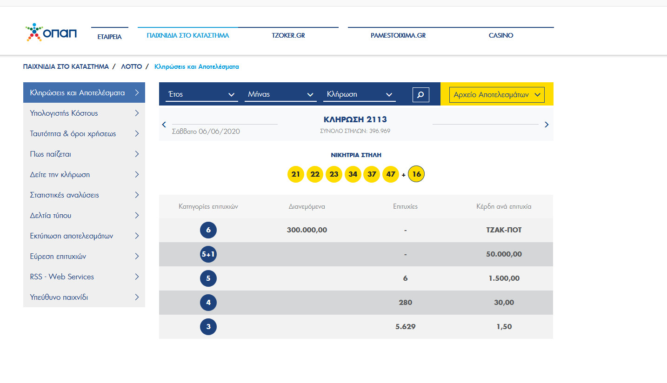Click date Σάββατο 06/06/2020
The height and width of the screenshot is (383, 667).
coord(206,132)
